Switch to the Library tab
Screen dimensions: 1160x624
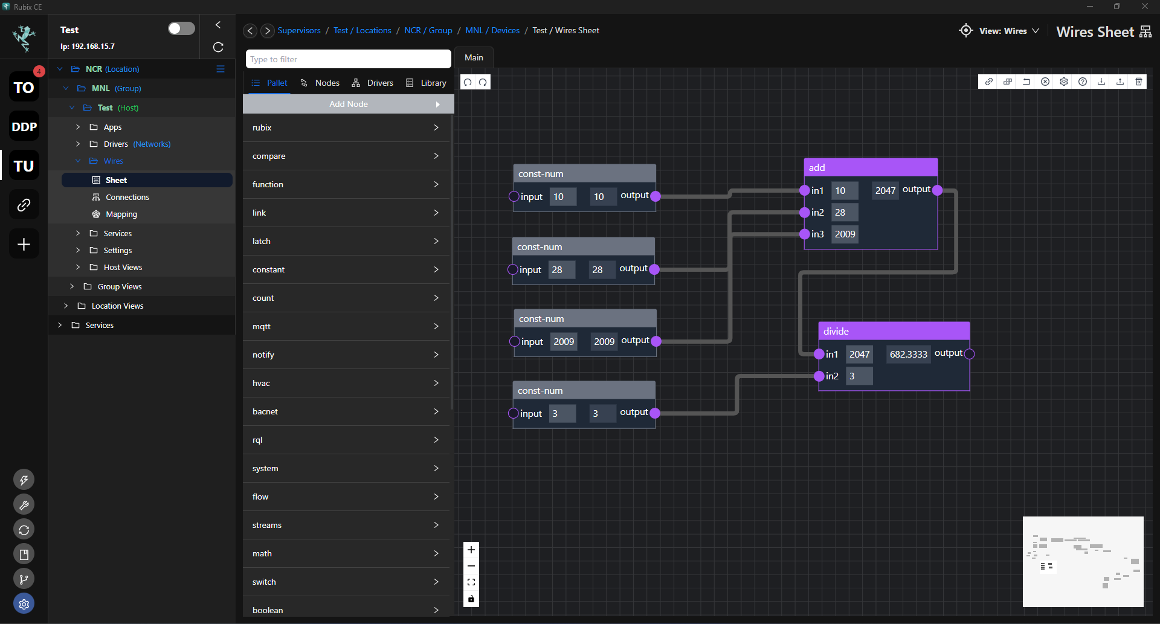(x=426, y=83)
